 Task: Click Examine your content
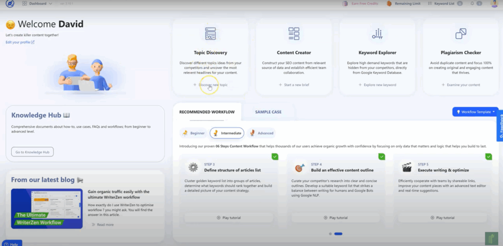(x=461, y=85)
